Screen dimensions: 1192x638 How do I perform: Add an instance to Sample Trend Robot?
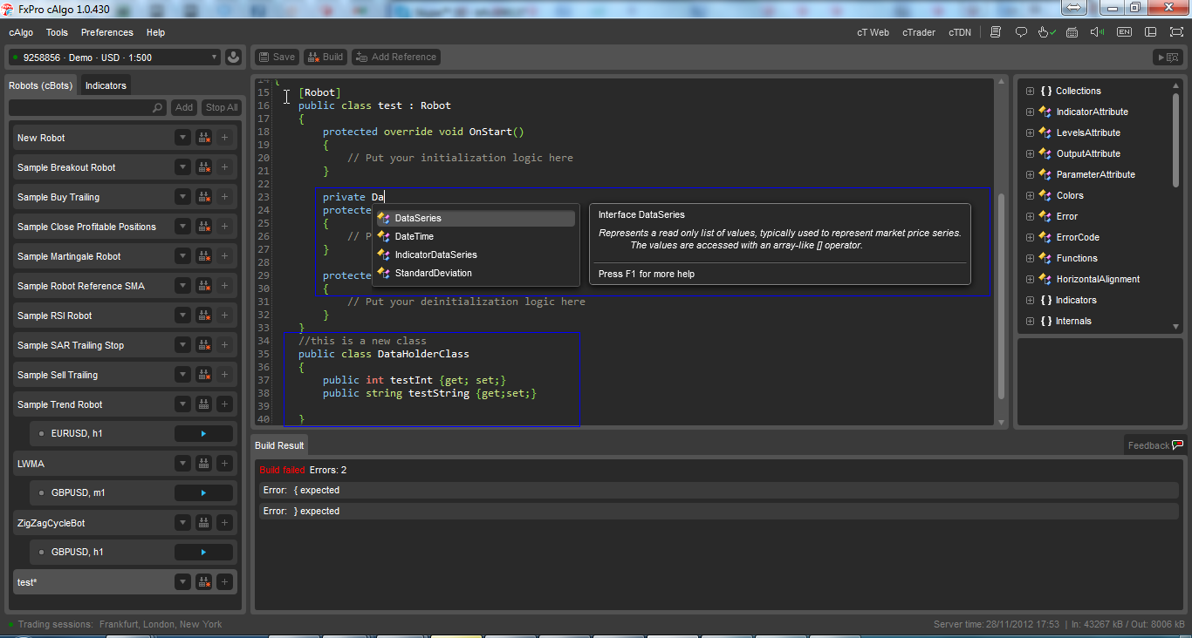224,404
